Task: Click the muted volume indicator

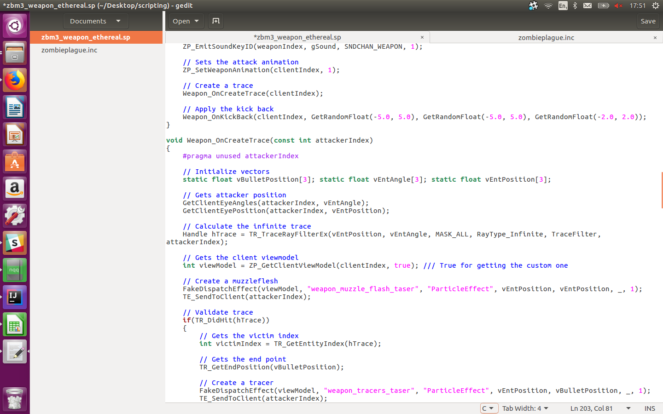Action: pyautogui.click(x=618, y=6)
